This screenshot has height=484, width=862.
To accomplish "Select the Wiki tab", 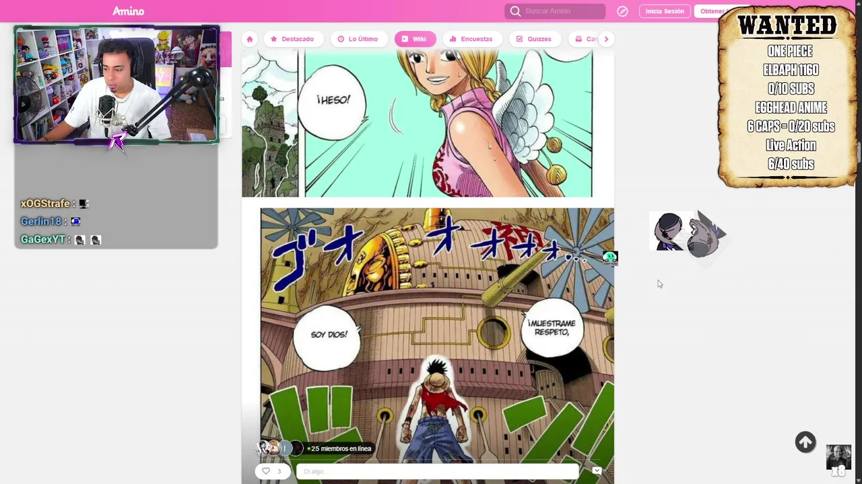I will [414, 39].
